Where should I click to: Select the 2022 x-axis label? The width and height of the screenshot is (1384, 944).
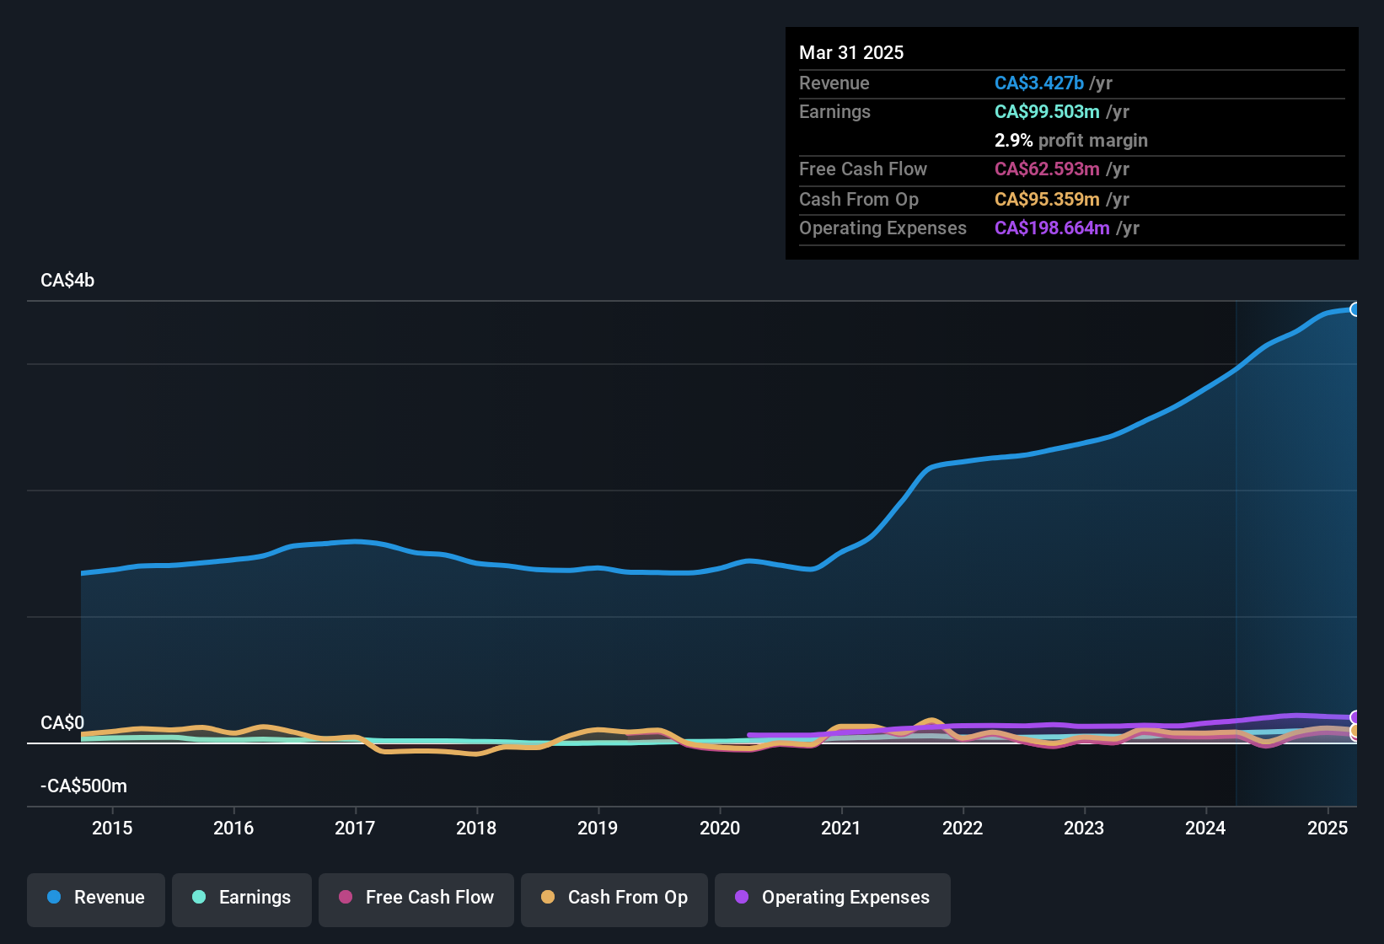tap(963, 828)
